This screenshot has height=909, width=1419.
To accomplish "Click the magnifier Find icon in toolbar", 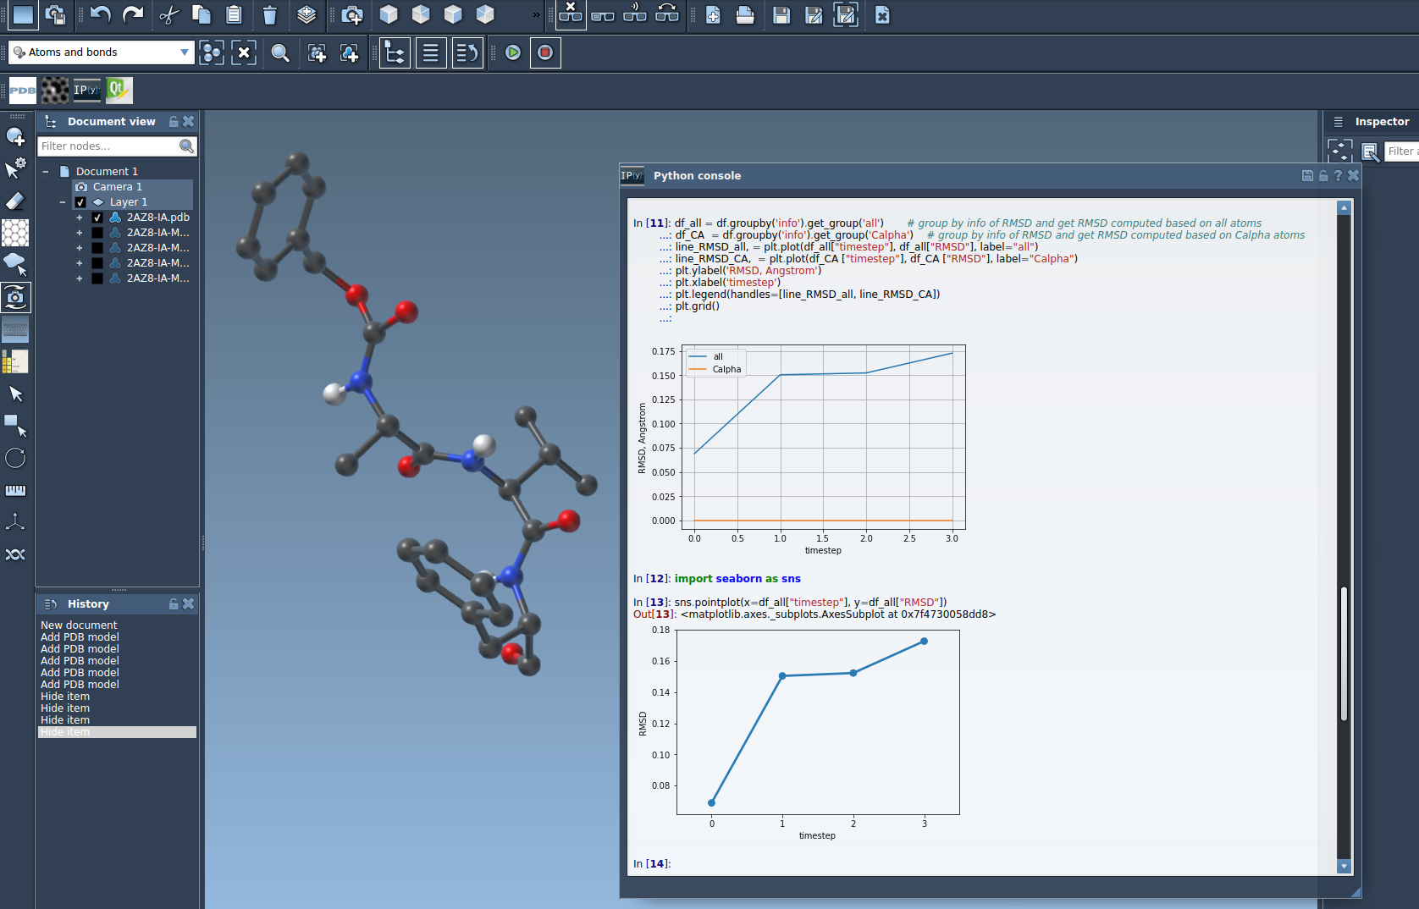I will pyautogui.click(x=280, y=53).
